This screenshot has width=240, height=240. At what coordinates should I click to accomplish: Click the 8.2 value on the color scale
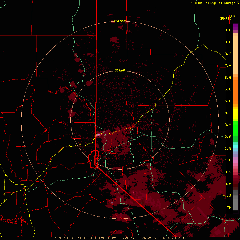coord(228,54)
